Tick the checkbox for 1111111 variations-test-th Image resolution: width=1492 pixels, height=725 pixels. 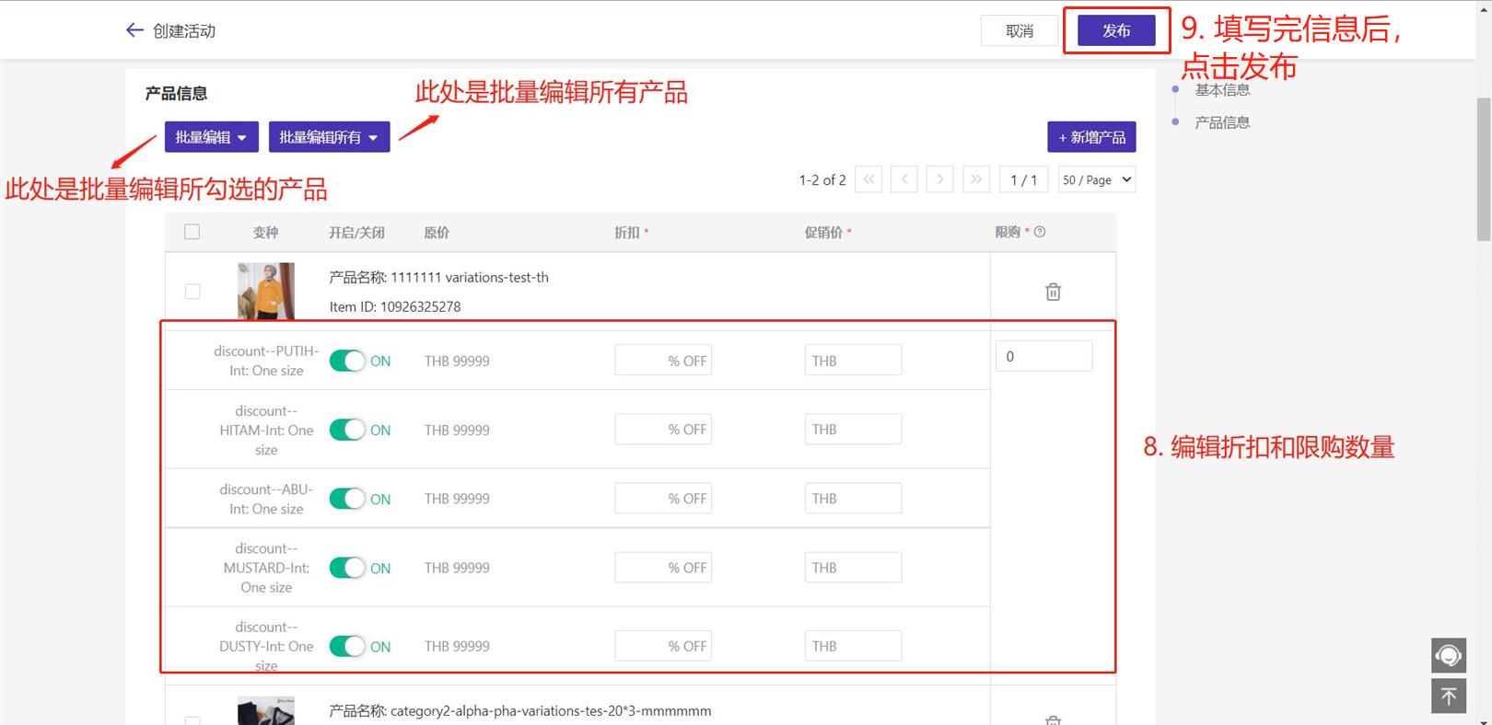coord(192,292)
